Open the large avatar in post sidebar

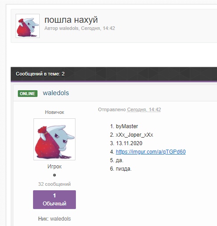54,139
